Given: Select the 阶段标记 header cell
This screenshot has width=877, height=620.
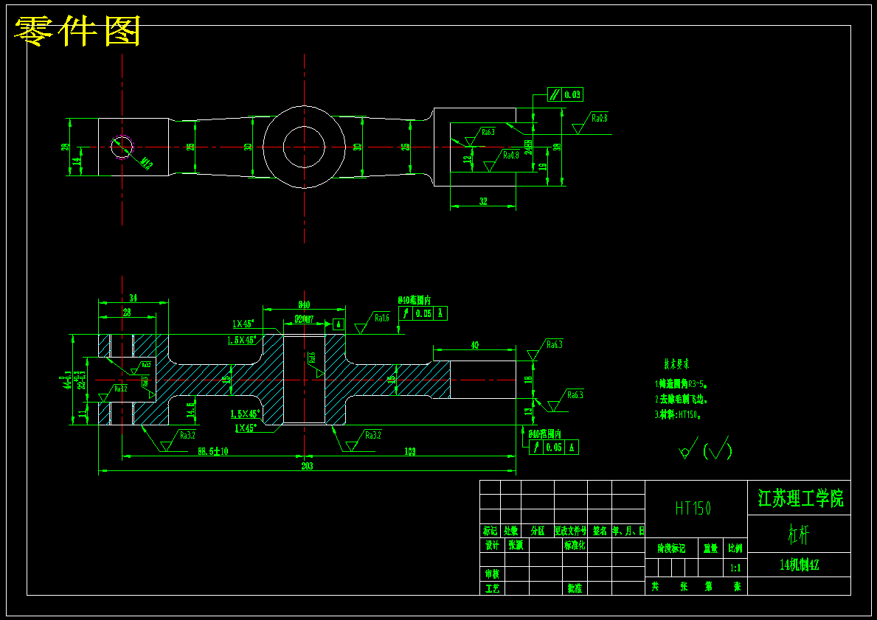Looking at the screenshot, I should pyautogui.click(x=670, y=548).
